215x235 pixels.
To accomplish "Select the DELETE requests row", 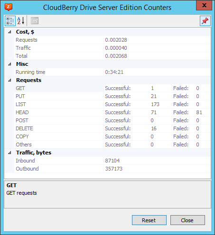I will point(112,128).
